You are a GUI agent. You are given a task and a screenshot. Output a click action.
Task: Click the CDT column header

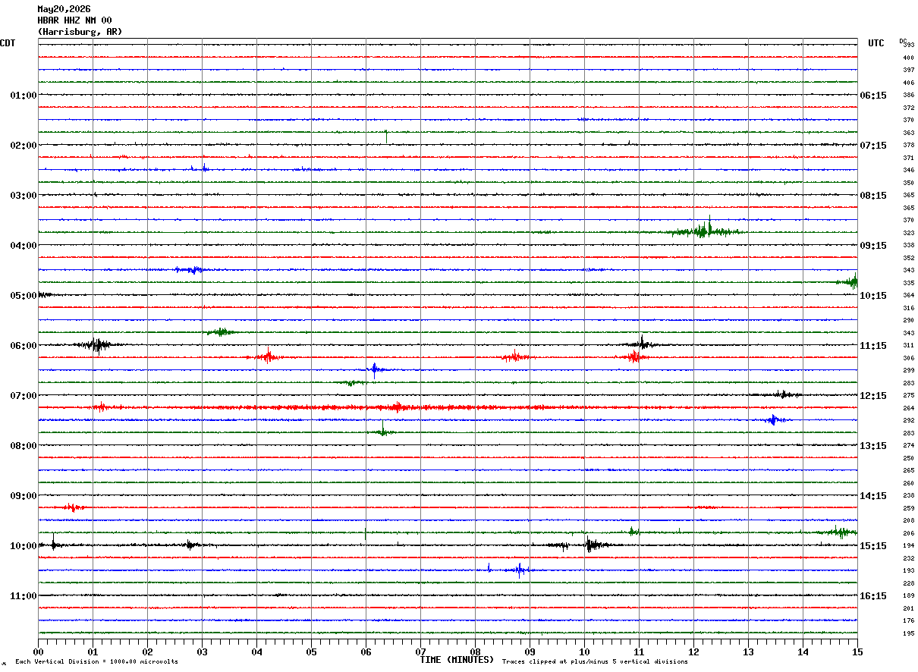[8, 43]
